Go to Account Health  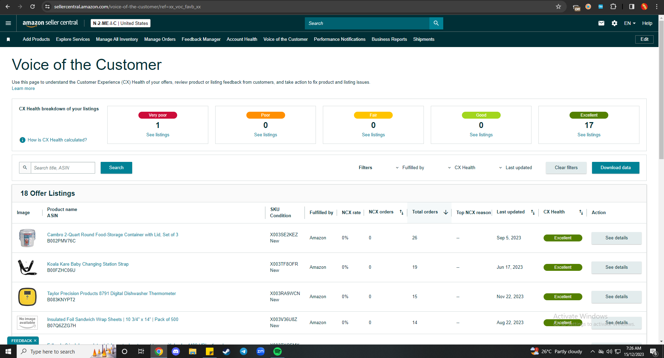(x=242, y=39)
